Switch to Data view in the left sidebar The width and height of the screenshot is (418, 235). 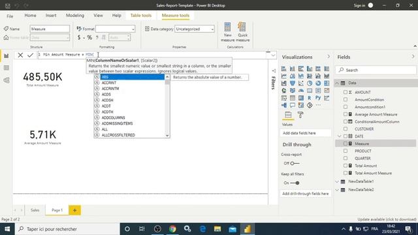click(7, 68)
